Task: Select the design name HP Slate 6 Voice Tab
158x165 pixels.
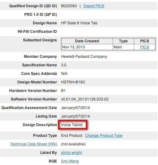Action: click(79, 23)
